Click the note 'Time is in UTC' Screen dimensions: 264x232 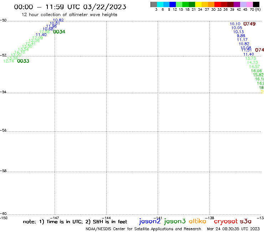click(x=65, y=222)
